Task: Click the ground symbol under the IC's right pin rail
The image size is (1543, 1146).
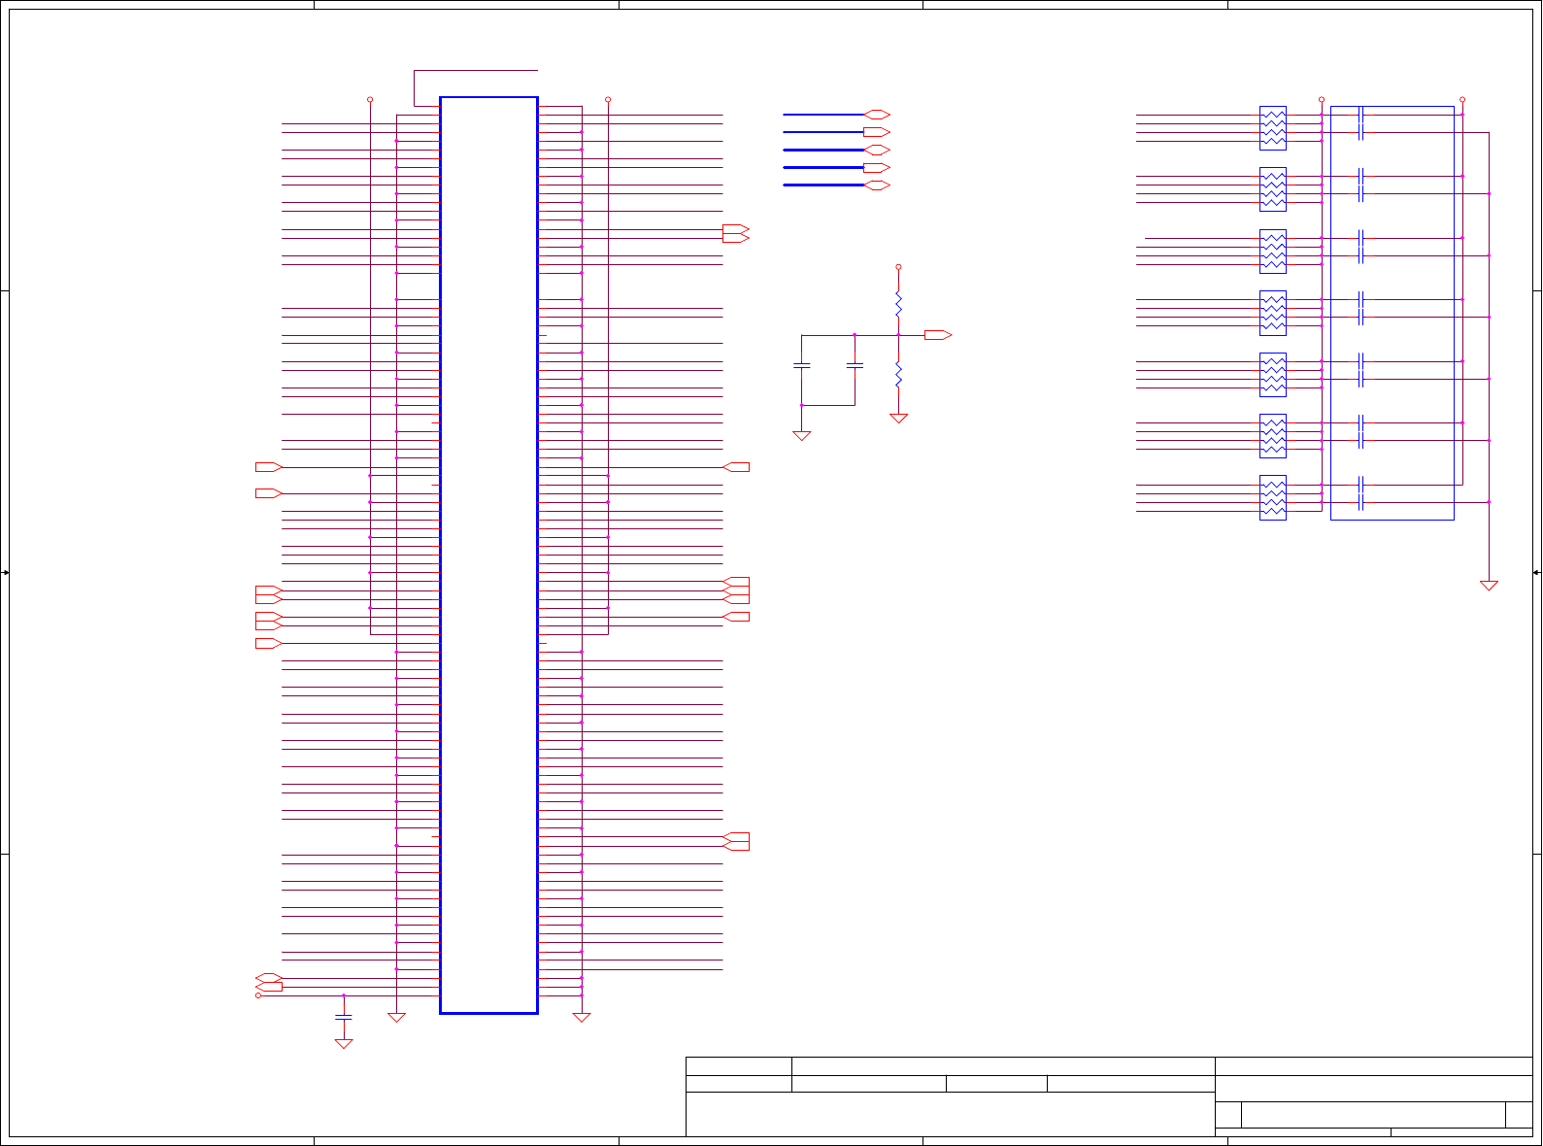Action: (582, 1018)
